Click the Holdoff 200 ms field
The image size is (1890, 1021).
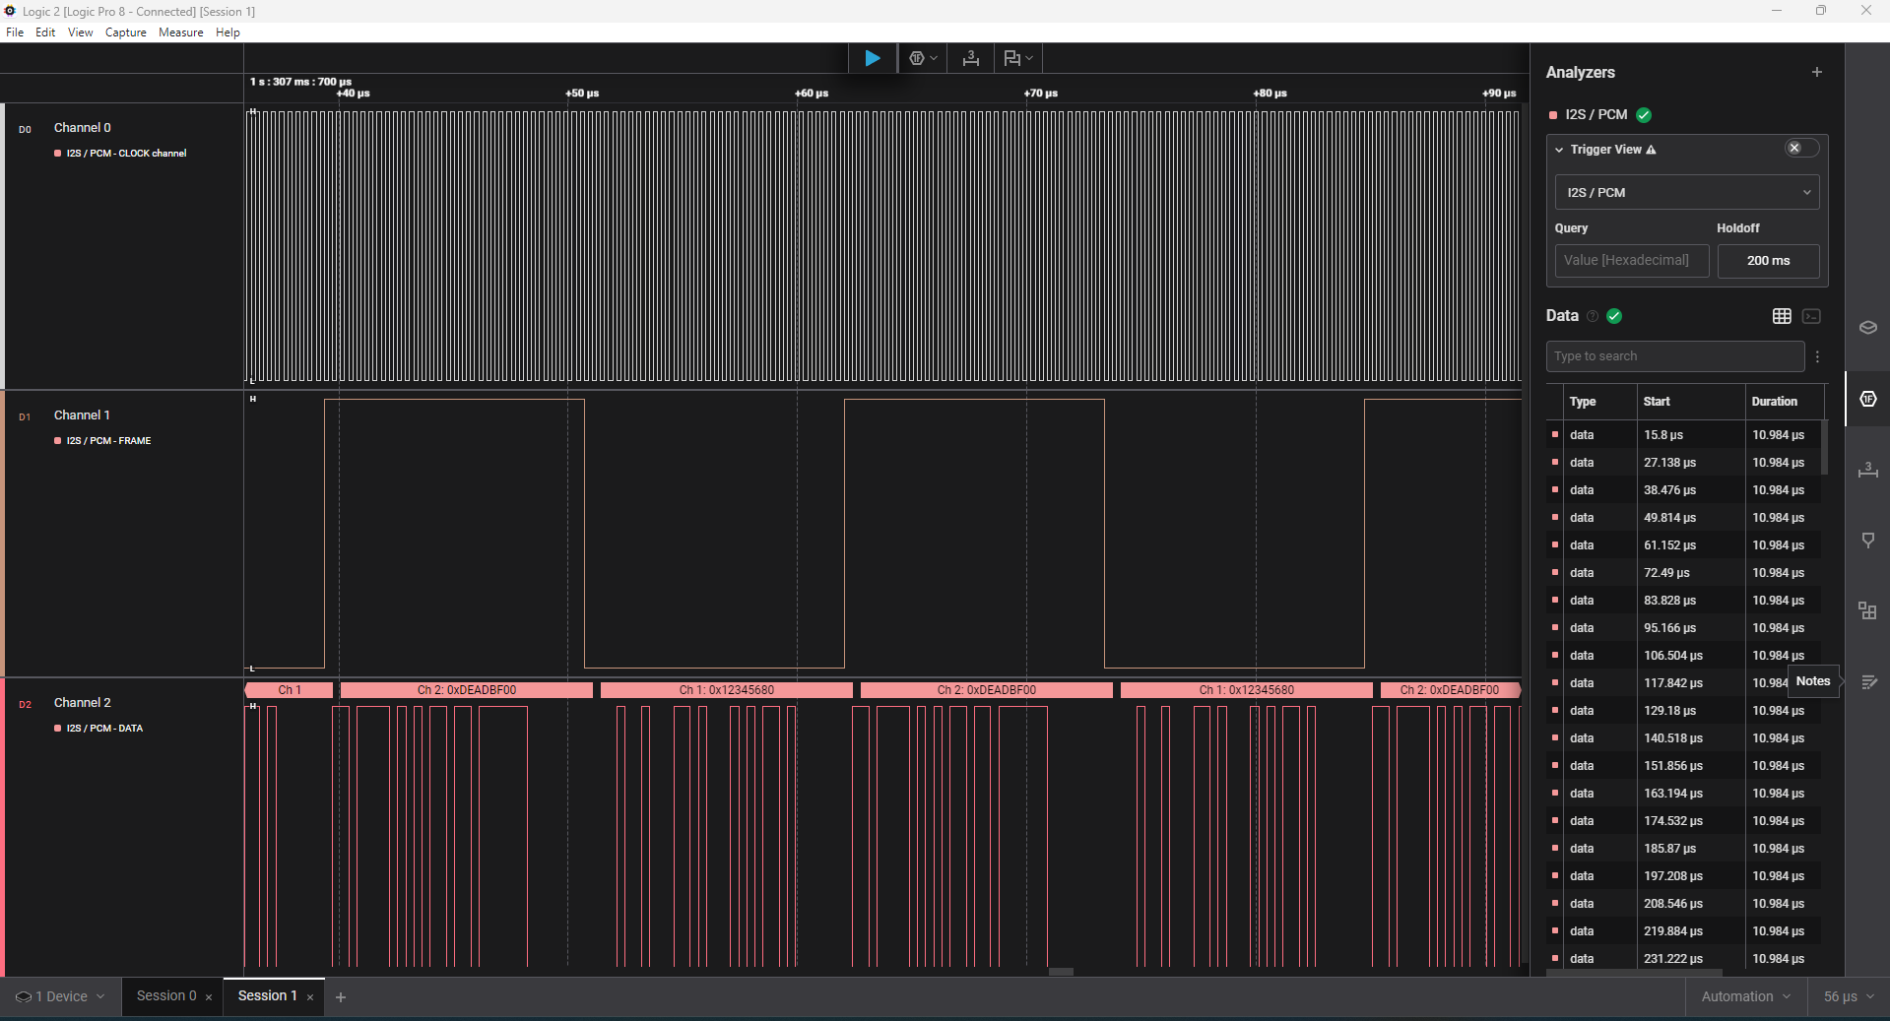pyautogui.click(x=1768, y=261)
